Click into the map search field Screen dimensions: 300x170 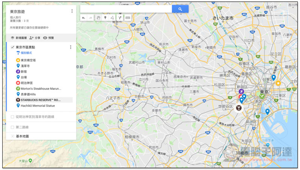point(126,9)
